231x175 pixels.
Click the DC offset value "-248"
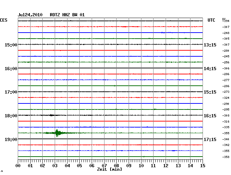226,33
